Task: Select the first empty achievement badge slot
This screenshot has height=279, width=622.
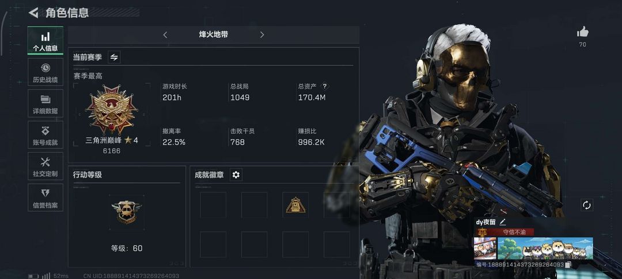Action: 213,205
